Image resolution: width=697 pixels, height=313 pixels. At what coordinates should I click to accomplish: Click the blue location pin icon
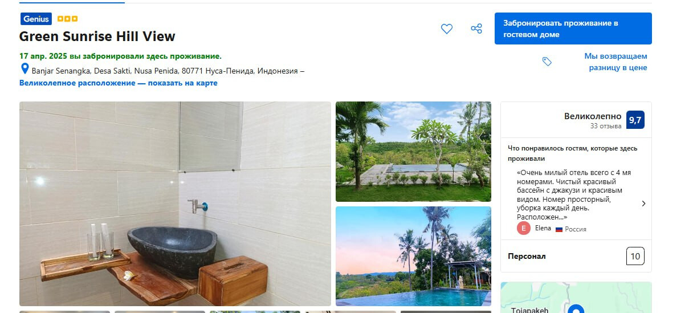(25, 69)
